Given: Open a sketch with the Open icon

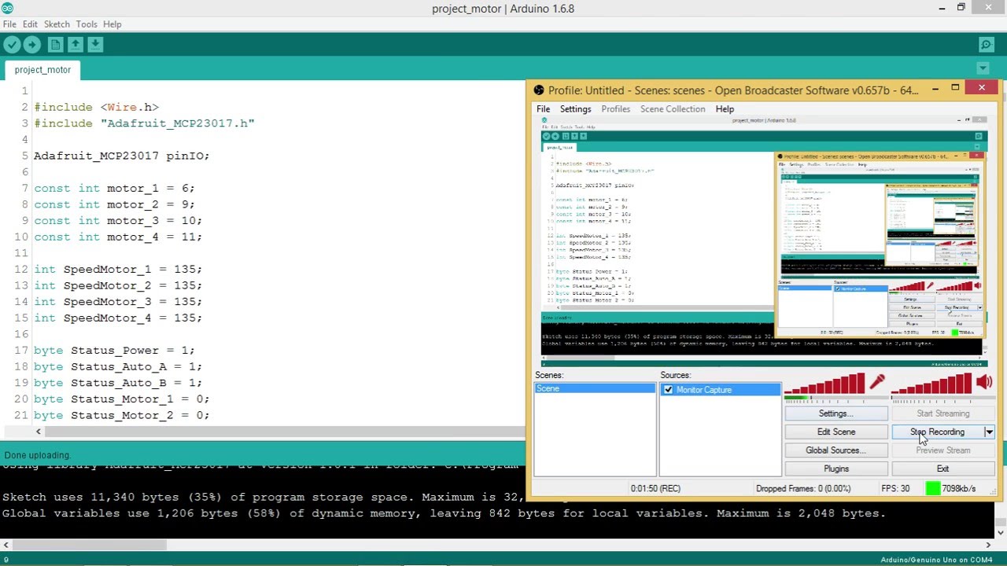Looking at the screenshot, I should tap(76, 45).
